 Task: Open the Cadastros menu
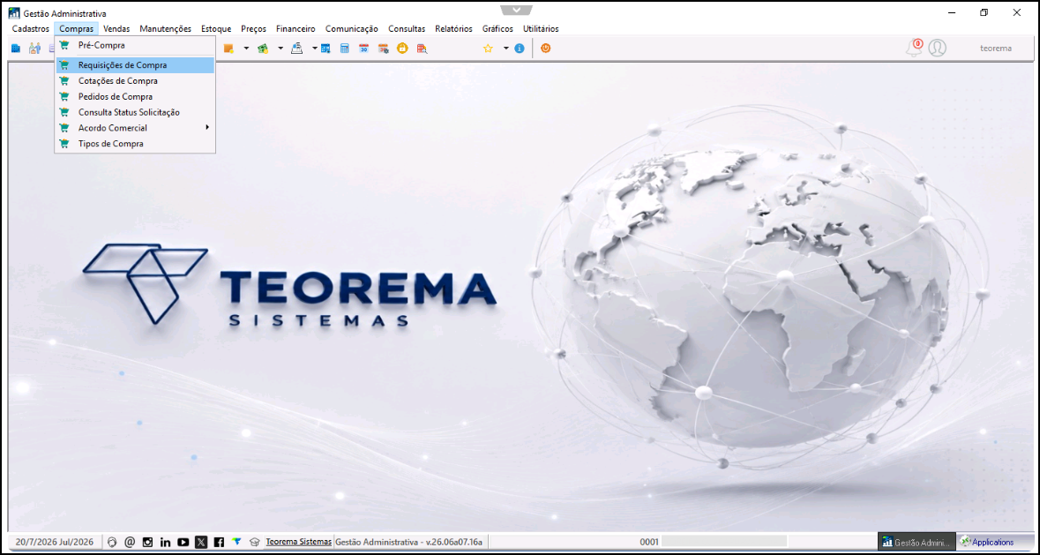[31, 28]
